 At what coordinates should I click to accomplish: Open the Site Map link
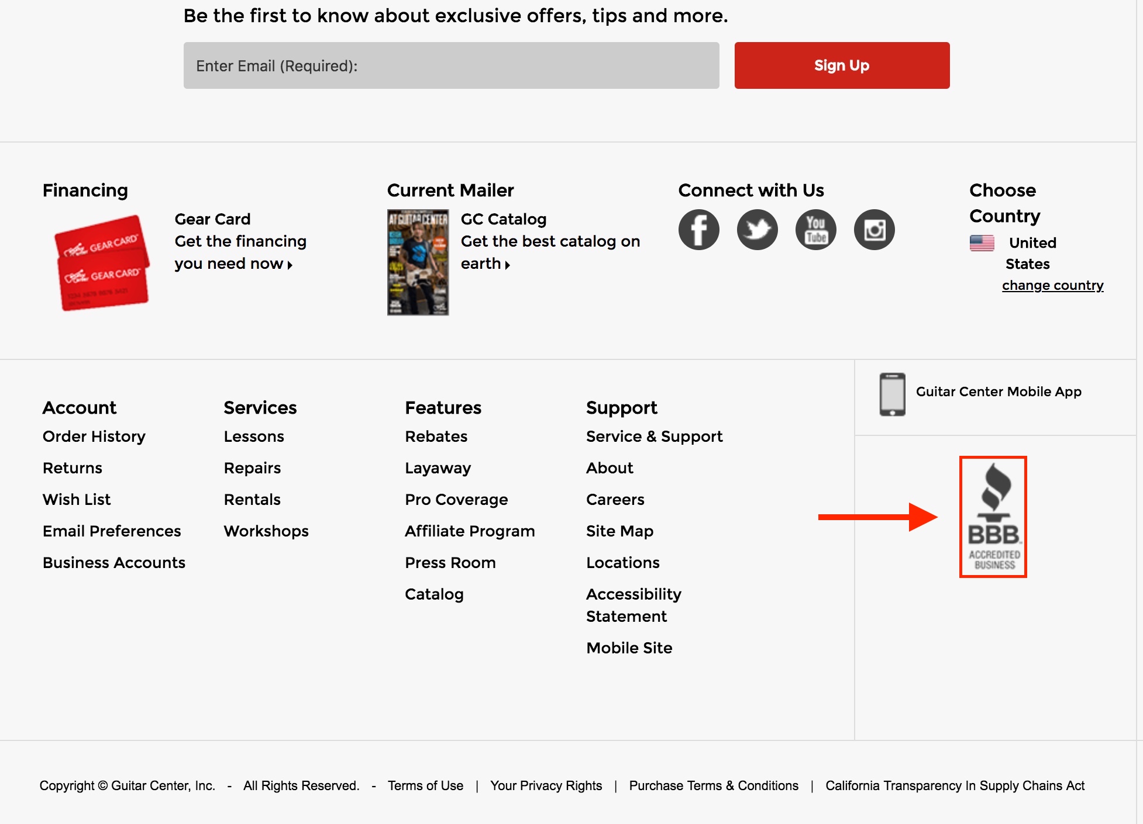click(x=619, y=531)
